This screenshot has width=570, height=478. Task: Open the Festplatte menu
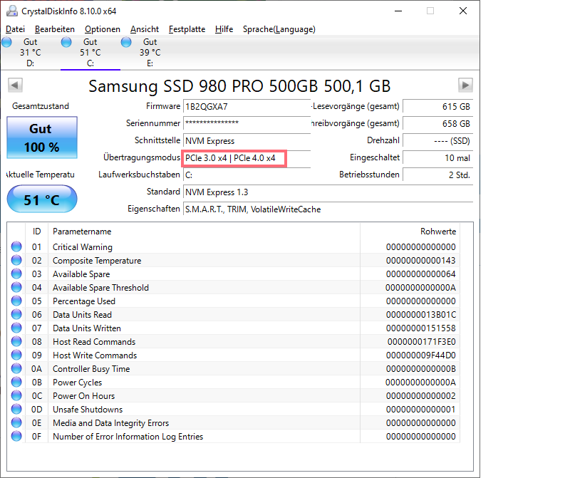pyautogui.click(x=187, y=29)
